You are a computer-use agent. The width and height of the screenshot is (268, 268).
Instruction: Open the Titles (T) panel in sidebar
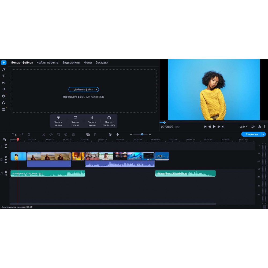tap(3, 76)
